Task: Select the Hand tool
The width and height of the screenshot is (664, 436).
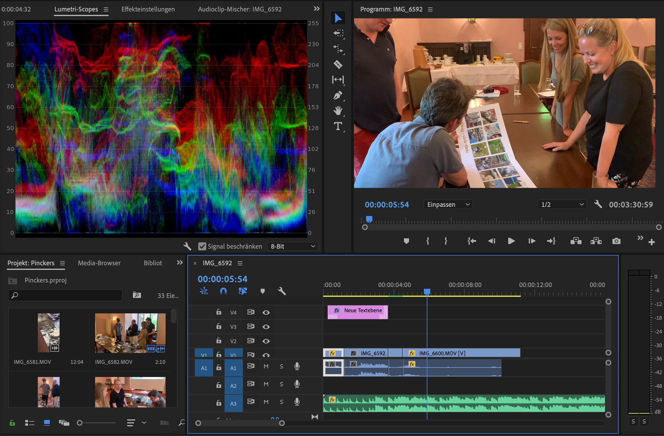Action: point(338,110)
